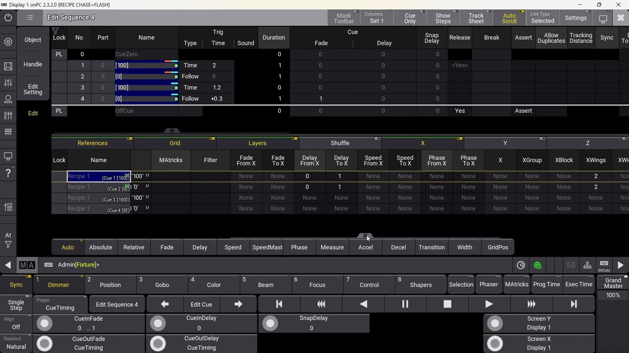Open the hamburger list menu beside the title

click(30, 18)
